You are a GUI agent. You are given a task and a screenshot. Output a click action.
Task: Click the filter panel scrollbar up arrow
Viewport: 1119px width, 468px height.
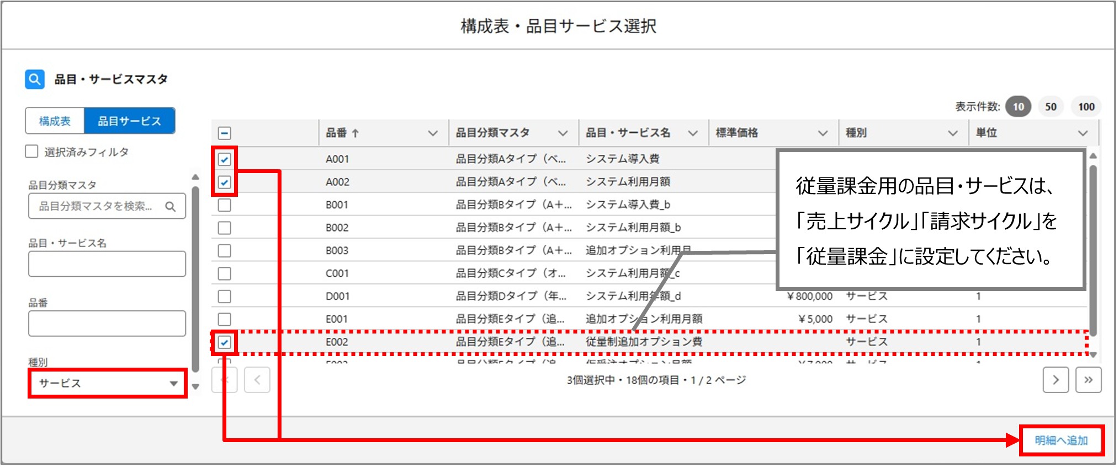point(195,177)
